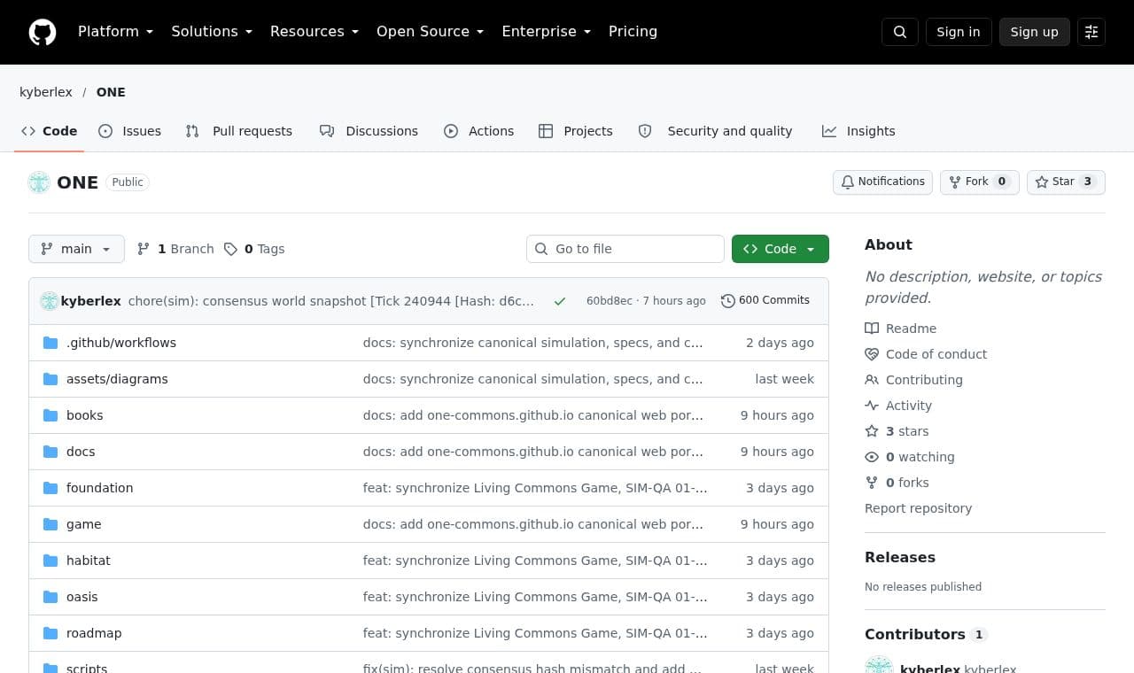Go to the GitHub homepage logo
The width and height of the screenshot is (1134, 673).
click(43, 32)
